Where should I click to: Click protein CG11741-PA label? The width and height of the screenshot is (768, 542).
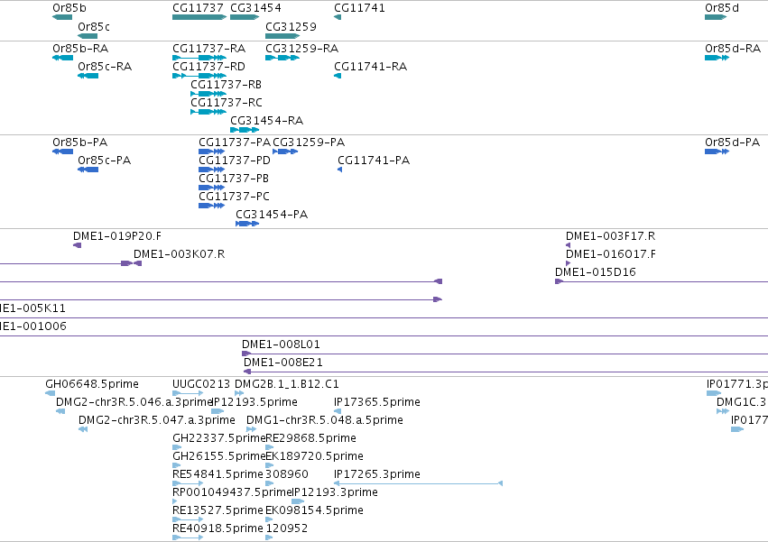pyautogui.click(x=374, y=161)
